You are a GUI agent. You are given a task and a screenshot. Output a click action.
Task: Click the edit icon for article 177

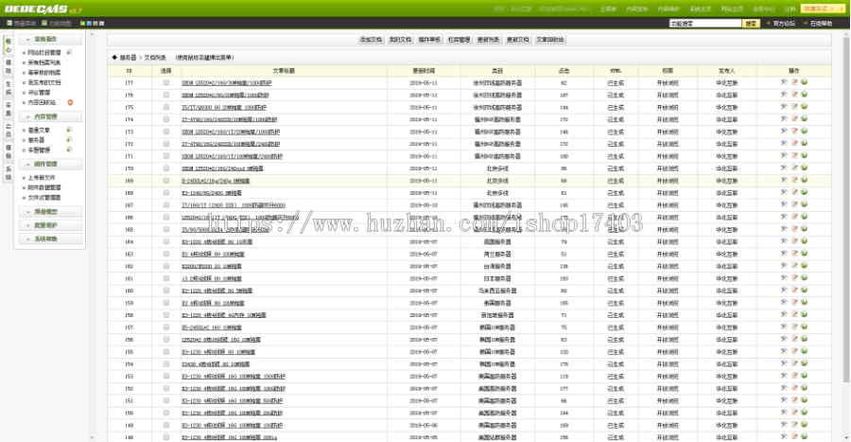(x=794, y=83)
